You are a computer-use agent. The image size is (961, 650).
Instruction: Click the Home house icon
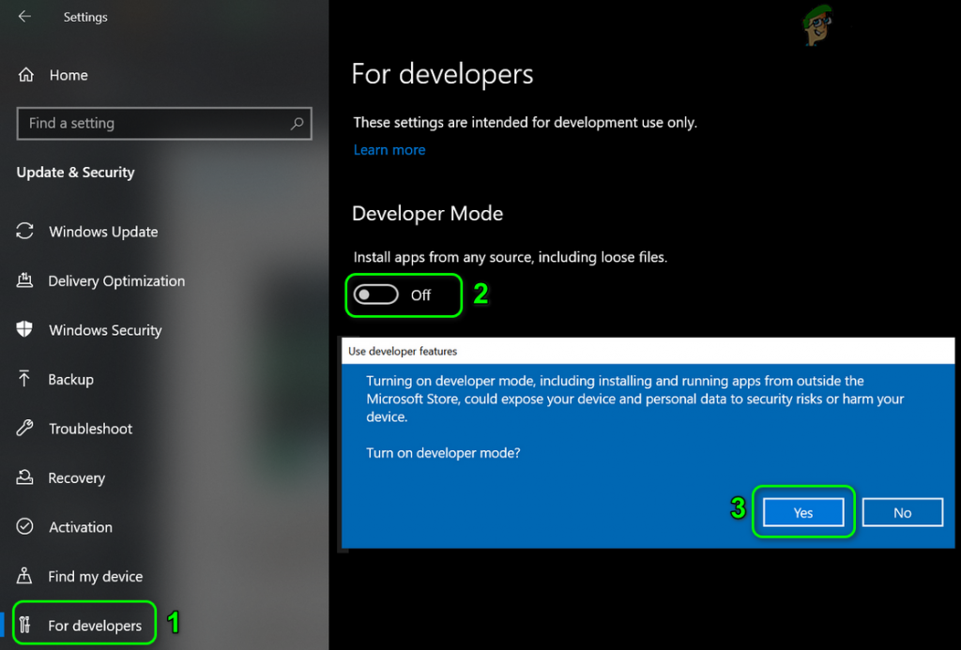25,75
